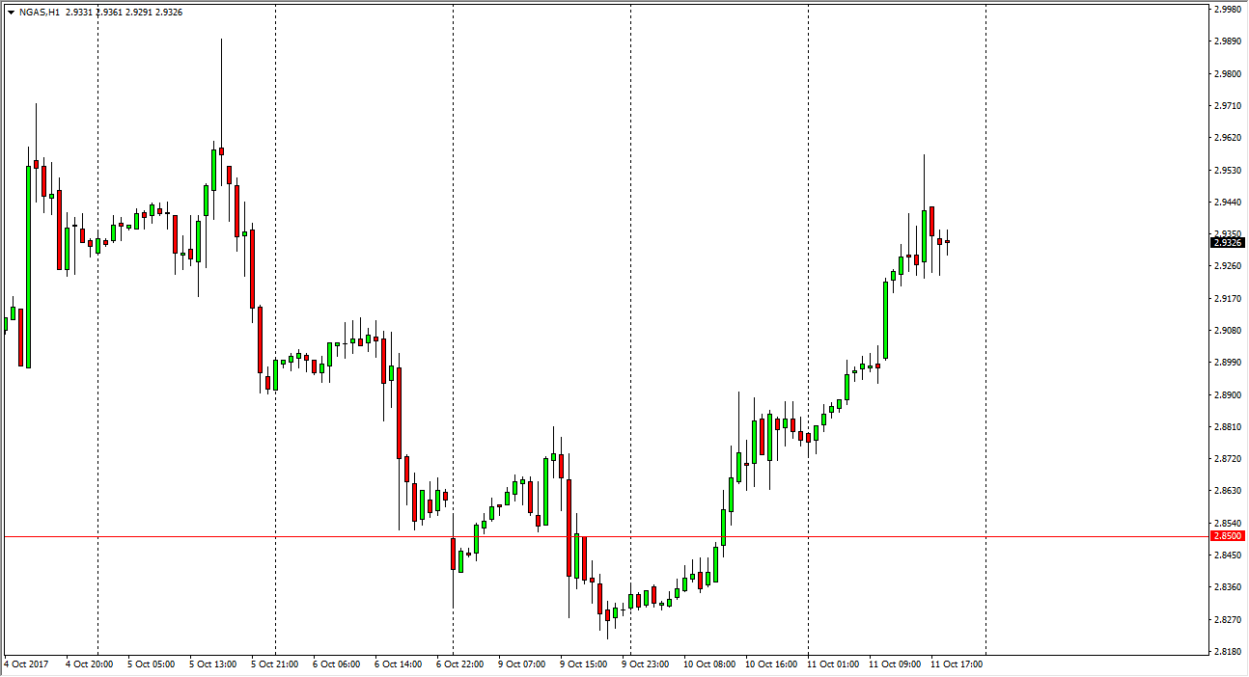The width and height of the screenshot is (1249, 677).
Task: Click the last candle at the chart's right edge
Action: [x=948, y=241]
